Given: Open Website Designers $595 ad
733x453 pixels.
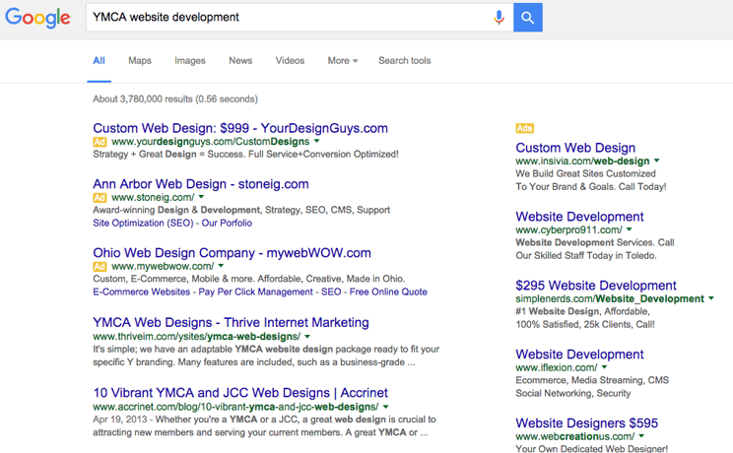Looking at the screenshot, I should (586, 423).
